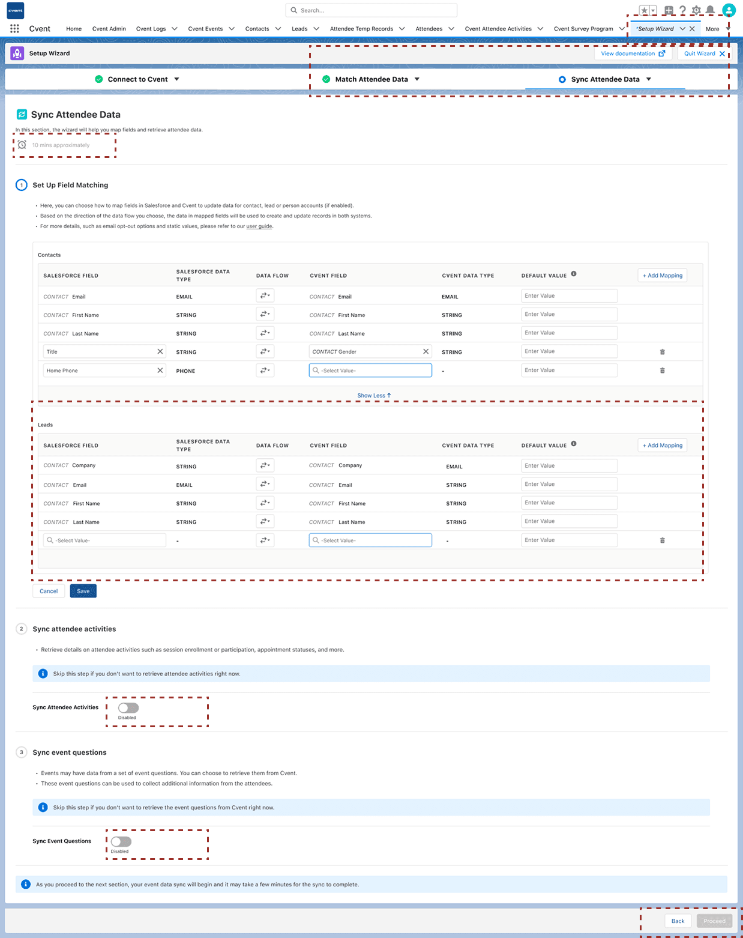Open the App Launcher grid icon

tap(14, 28)
